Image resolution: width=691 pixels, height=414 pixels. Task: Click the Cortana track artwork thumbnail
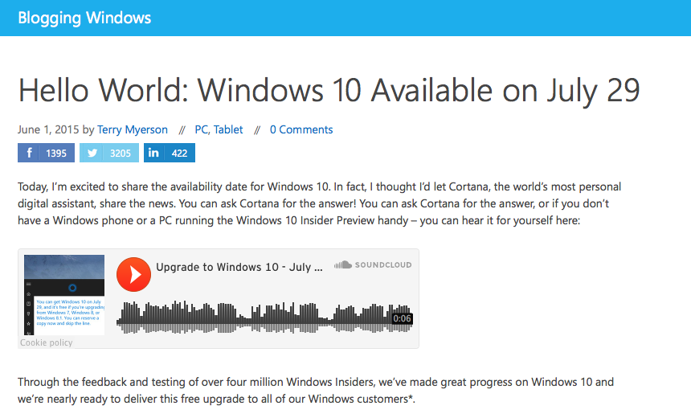[x=64, y=294]
